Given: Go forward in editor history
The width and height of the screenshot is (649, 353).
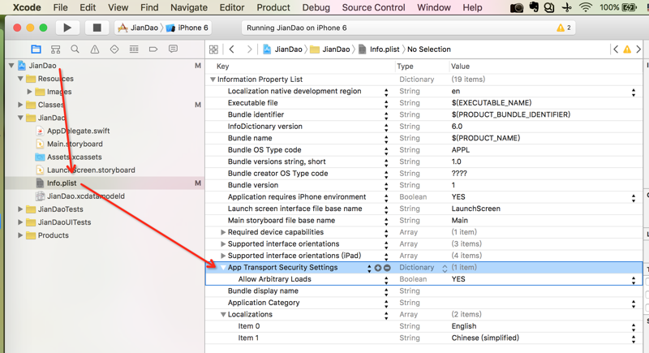Looking at the screenshot, I should pos(249,50).
